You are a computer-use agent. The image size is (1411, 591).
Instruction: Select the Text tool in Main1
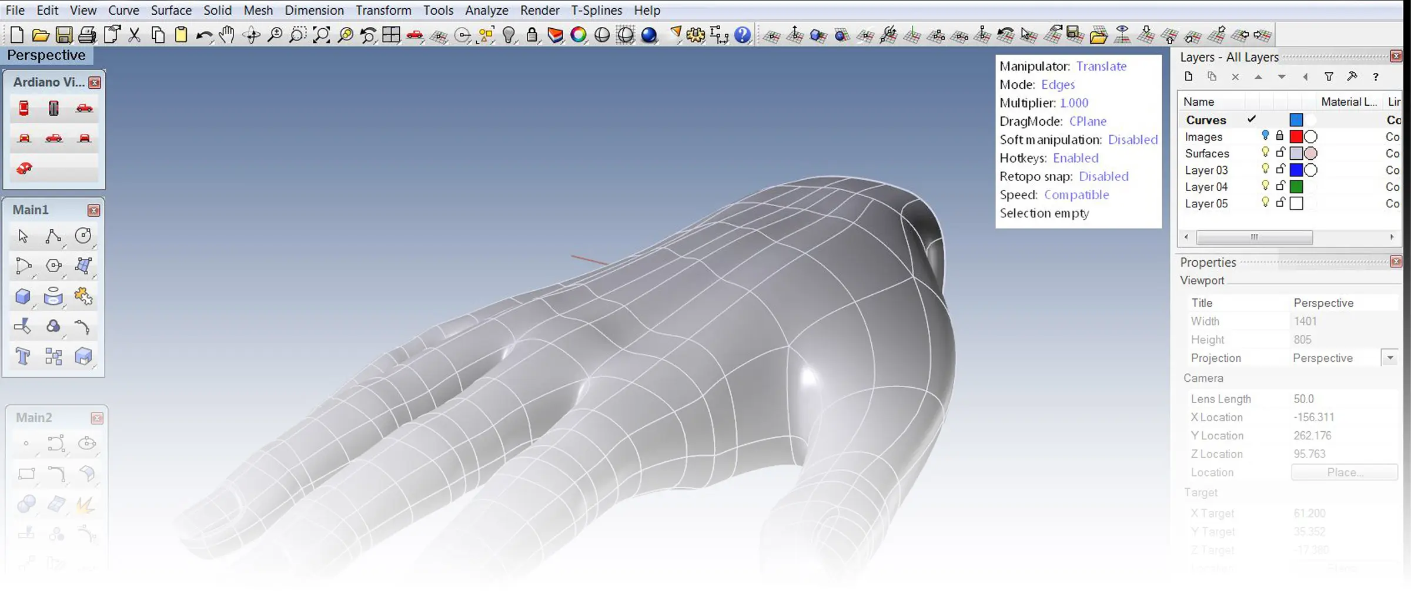click(23, 356)
